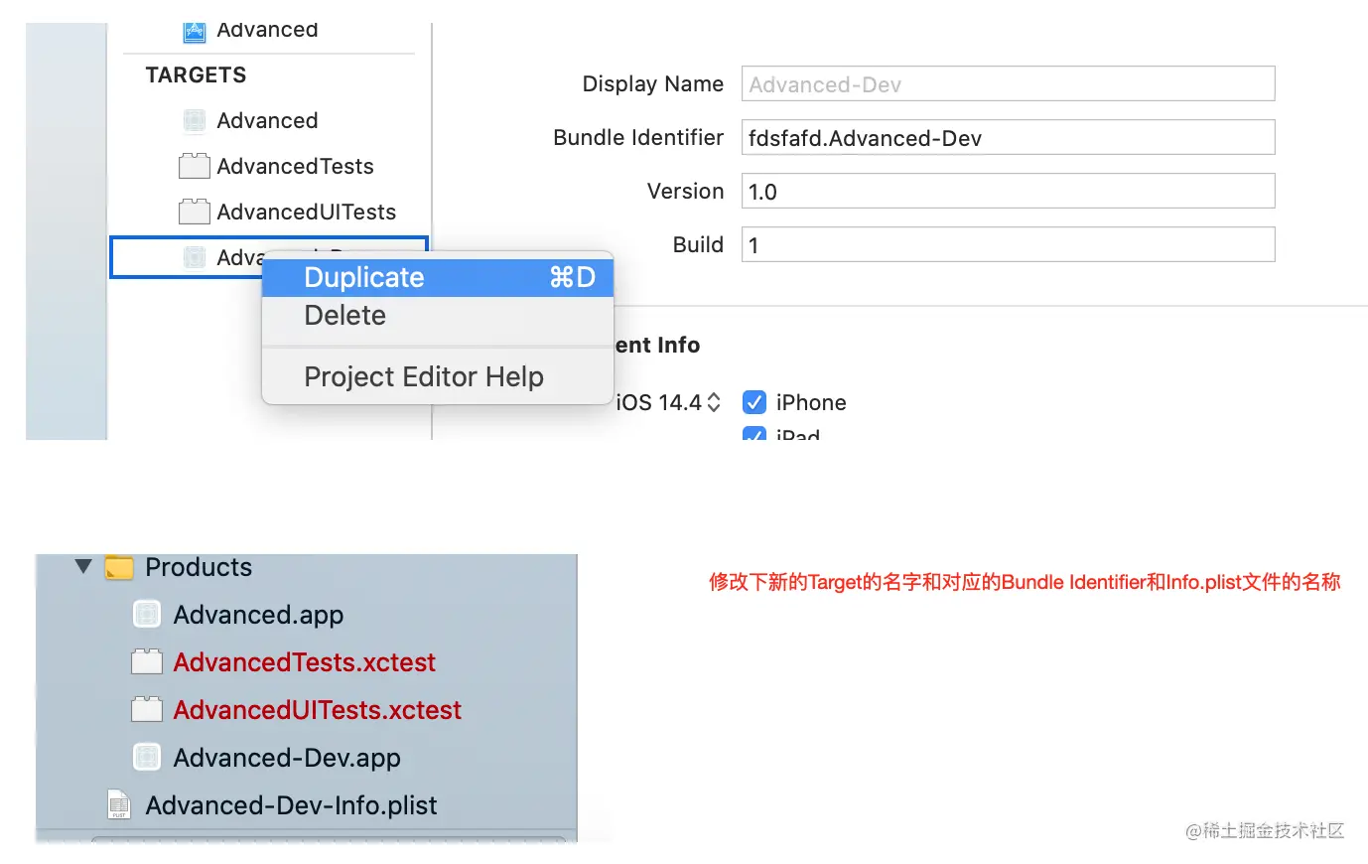Viewport: 1368px width, 864px height.
Task: Click the Advanced project name at top
Action: coord(267,31)
